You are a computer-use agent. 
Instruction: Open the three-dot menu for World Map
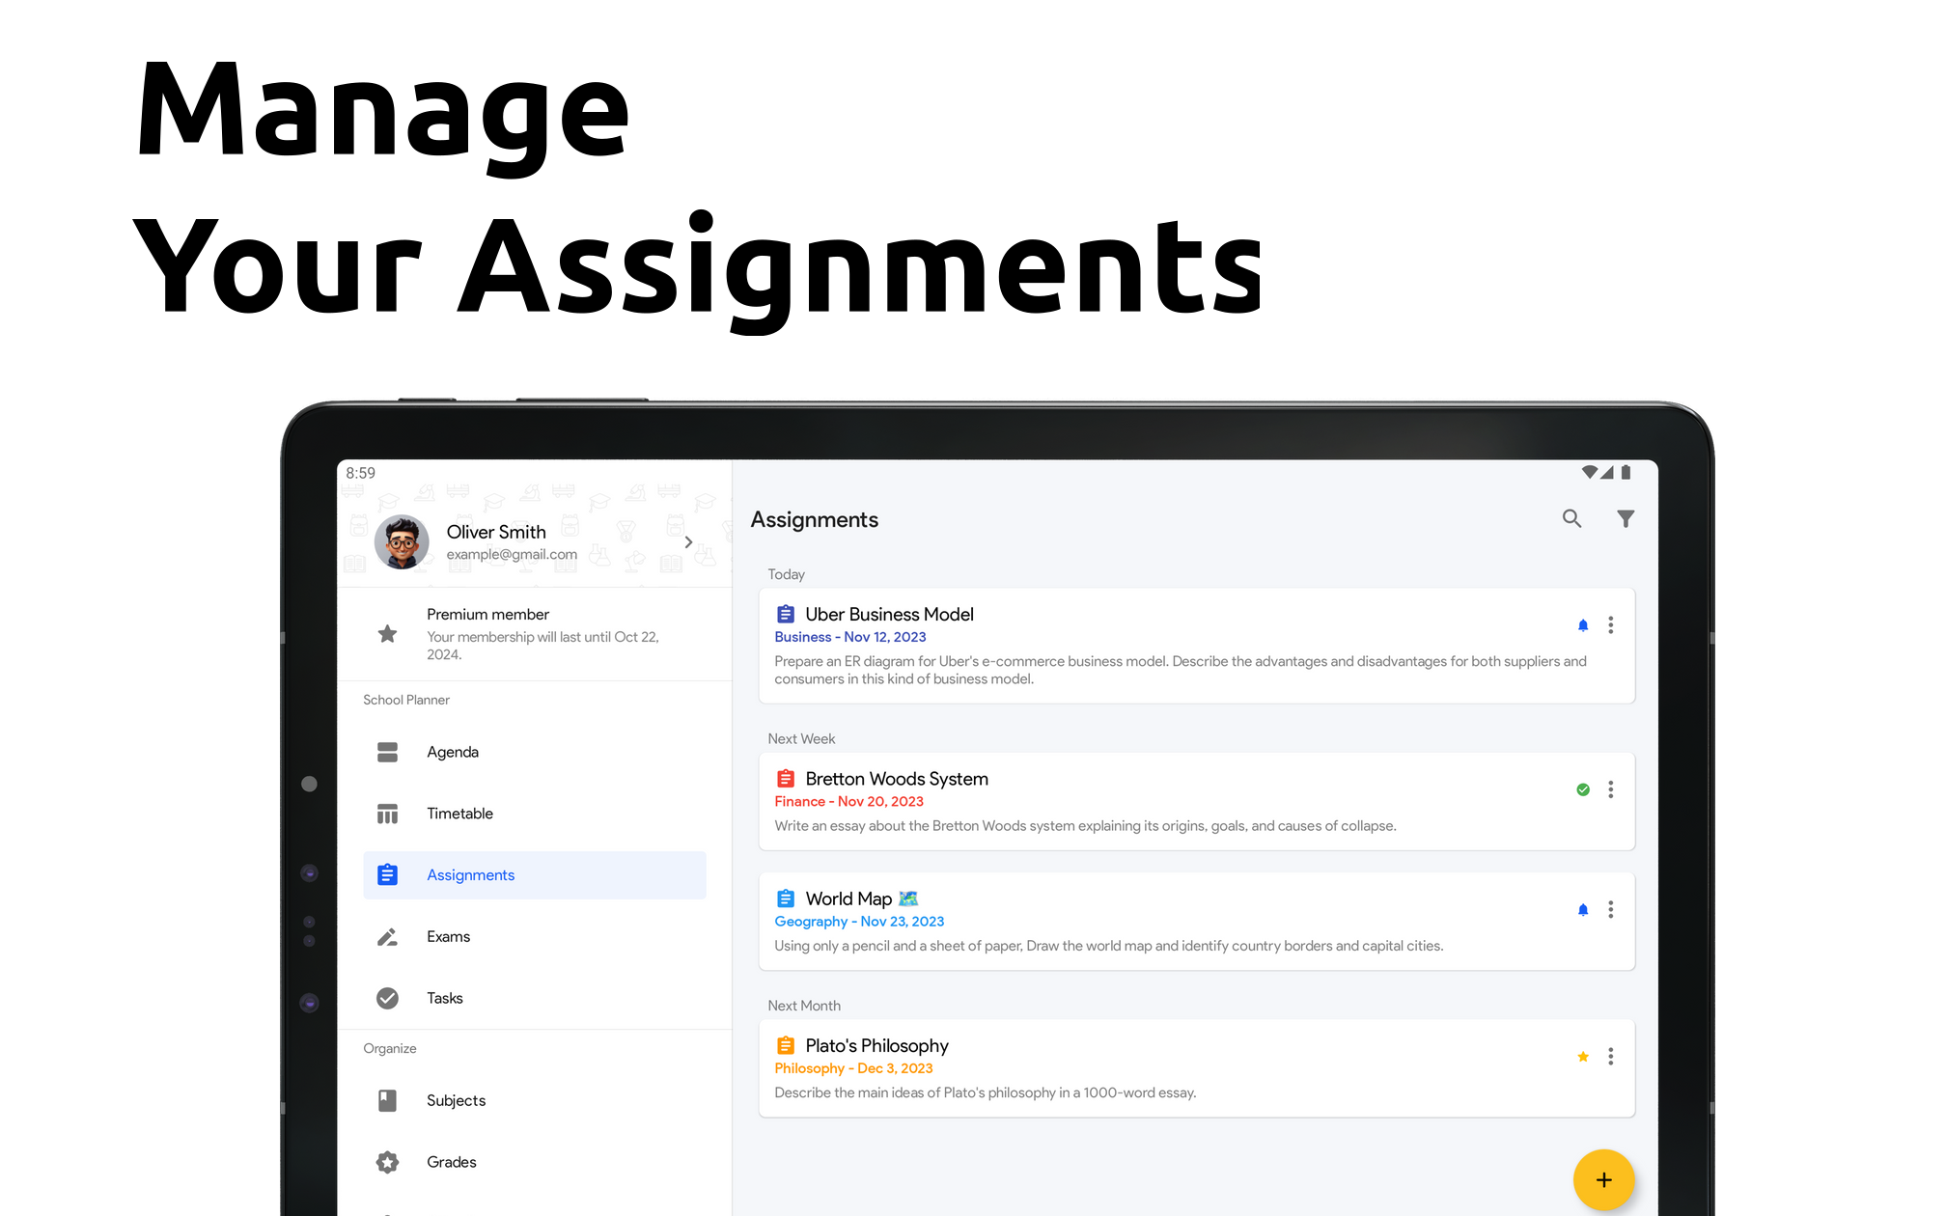point(1610,910)
